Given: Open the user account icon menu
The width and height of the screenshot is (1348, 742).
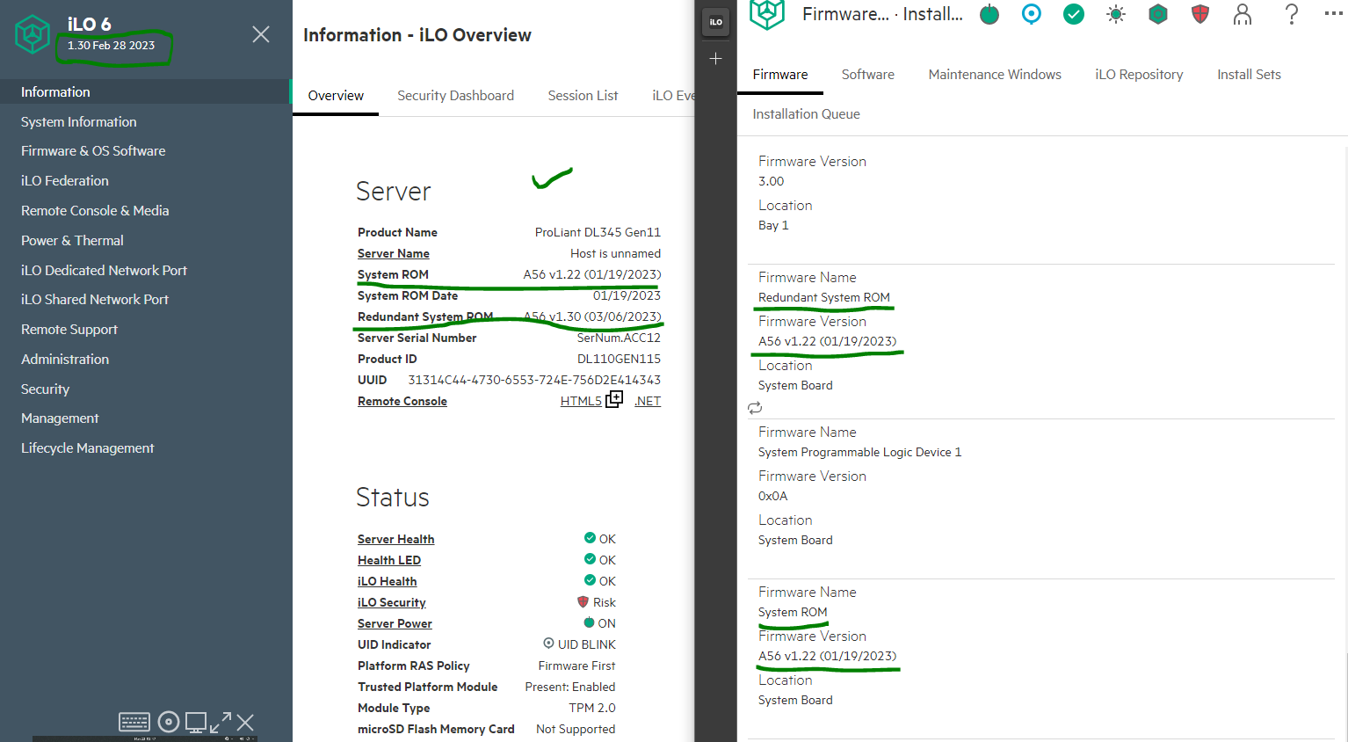Looking at the screenshot, I should tap(1243, 14).
